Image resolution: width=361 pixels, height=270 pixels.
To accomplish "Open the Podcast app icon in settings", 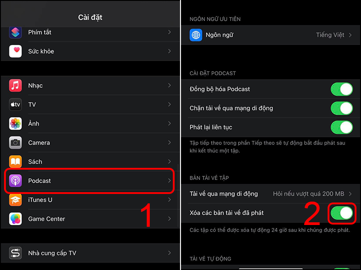I will (15, 181).
